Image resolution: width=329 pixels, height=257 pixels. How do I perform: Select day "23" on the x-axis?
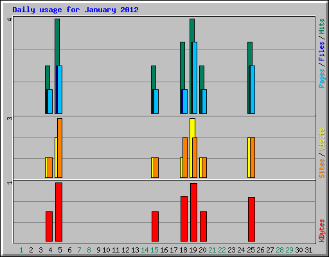(231, 250)
